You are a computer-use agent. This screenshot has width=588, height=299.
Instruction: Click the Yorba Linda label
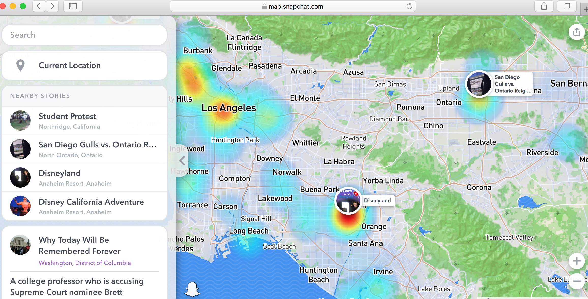click(383, 181)
